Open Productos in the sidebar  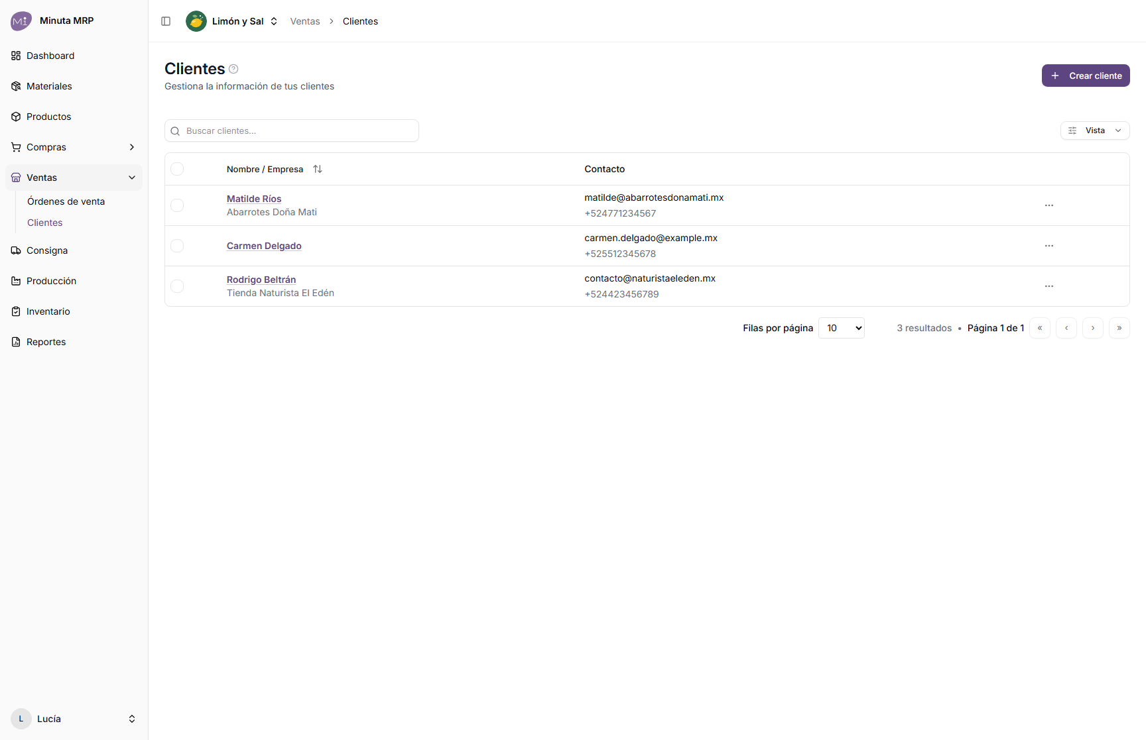74,117
